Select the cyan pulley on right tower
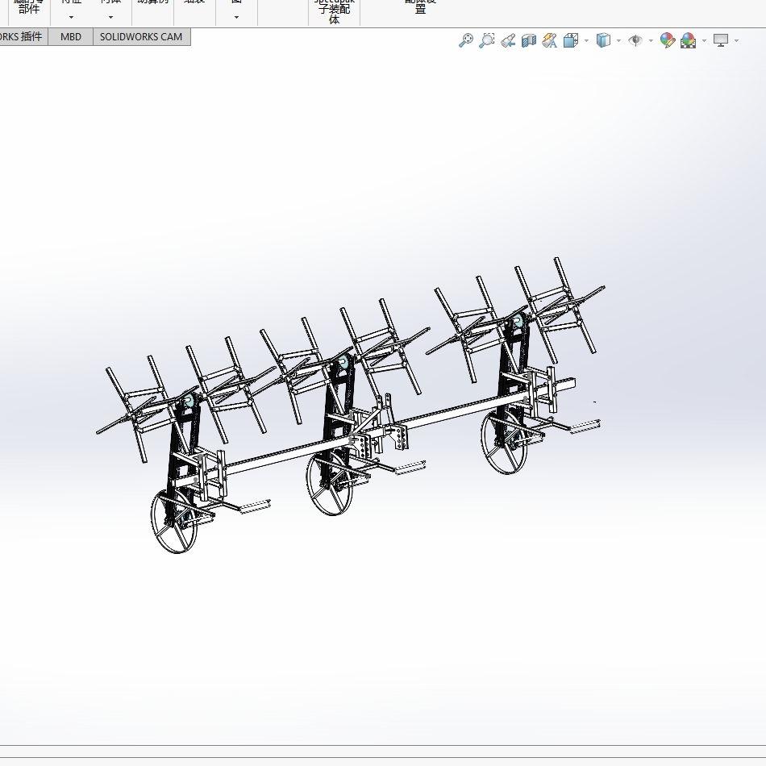Viewport: 766px width, 766px height. pos(518,321)
